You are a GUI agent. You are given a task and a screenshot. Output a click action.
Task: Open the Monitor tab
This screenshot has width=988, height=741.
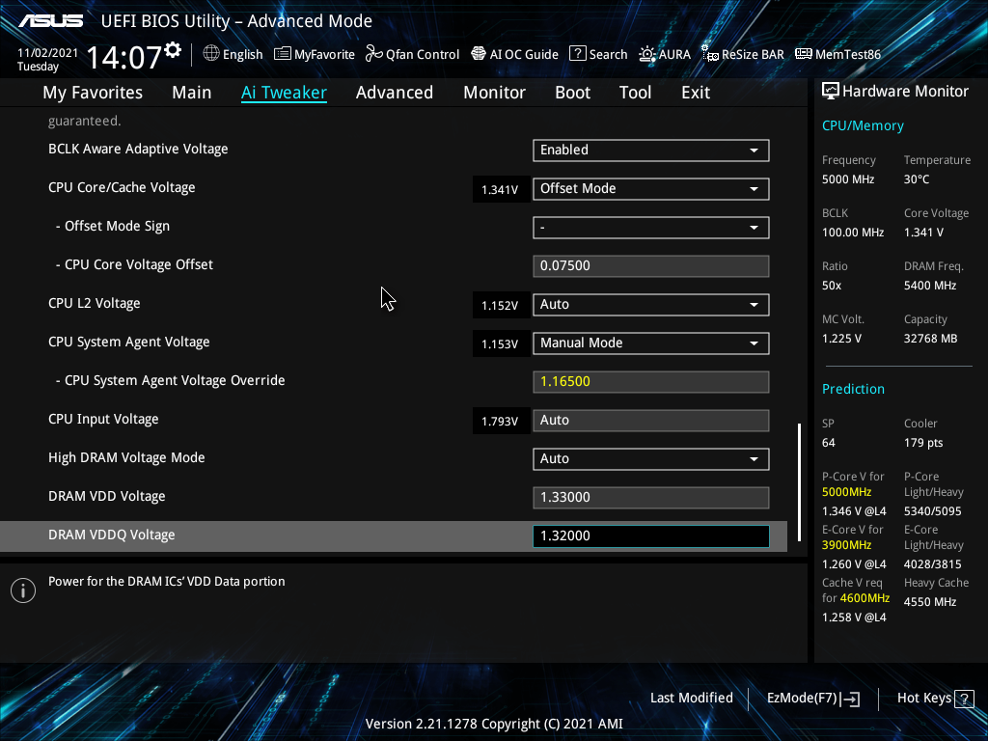tap(495, 93)
